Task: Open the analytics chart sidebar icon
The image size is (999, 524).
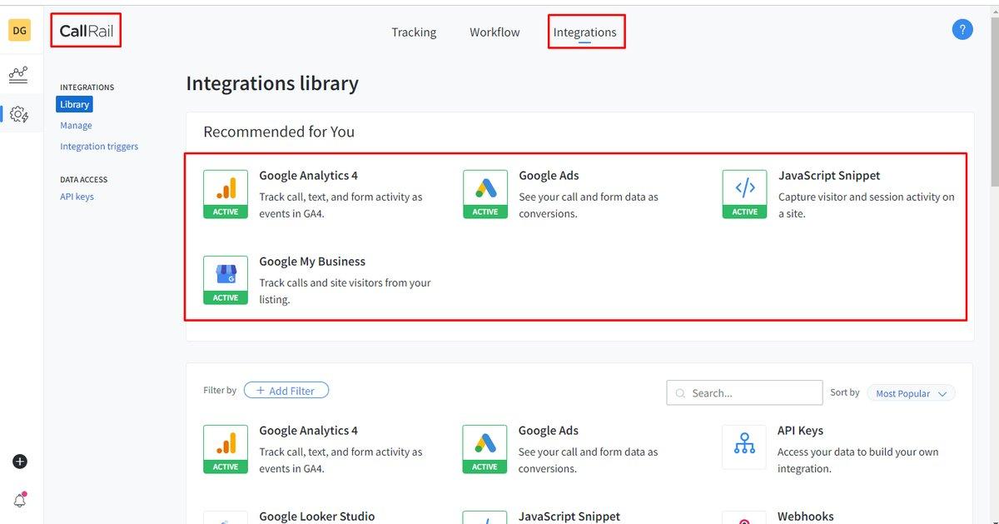Action: coord(19,75)
